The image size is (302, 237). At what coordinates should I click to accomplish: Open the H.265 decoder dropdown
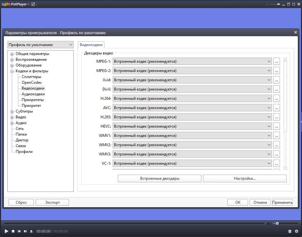192,117
